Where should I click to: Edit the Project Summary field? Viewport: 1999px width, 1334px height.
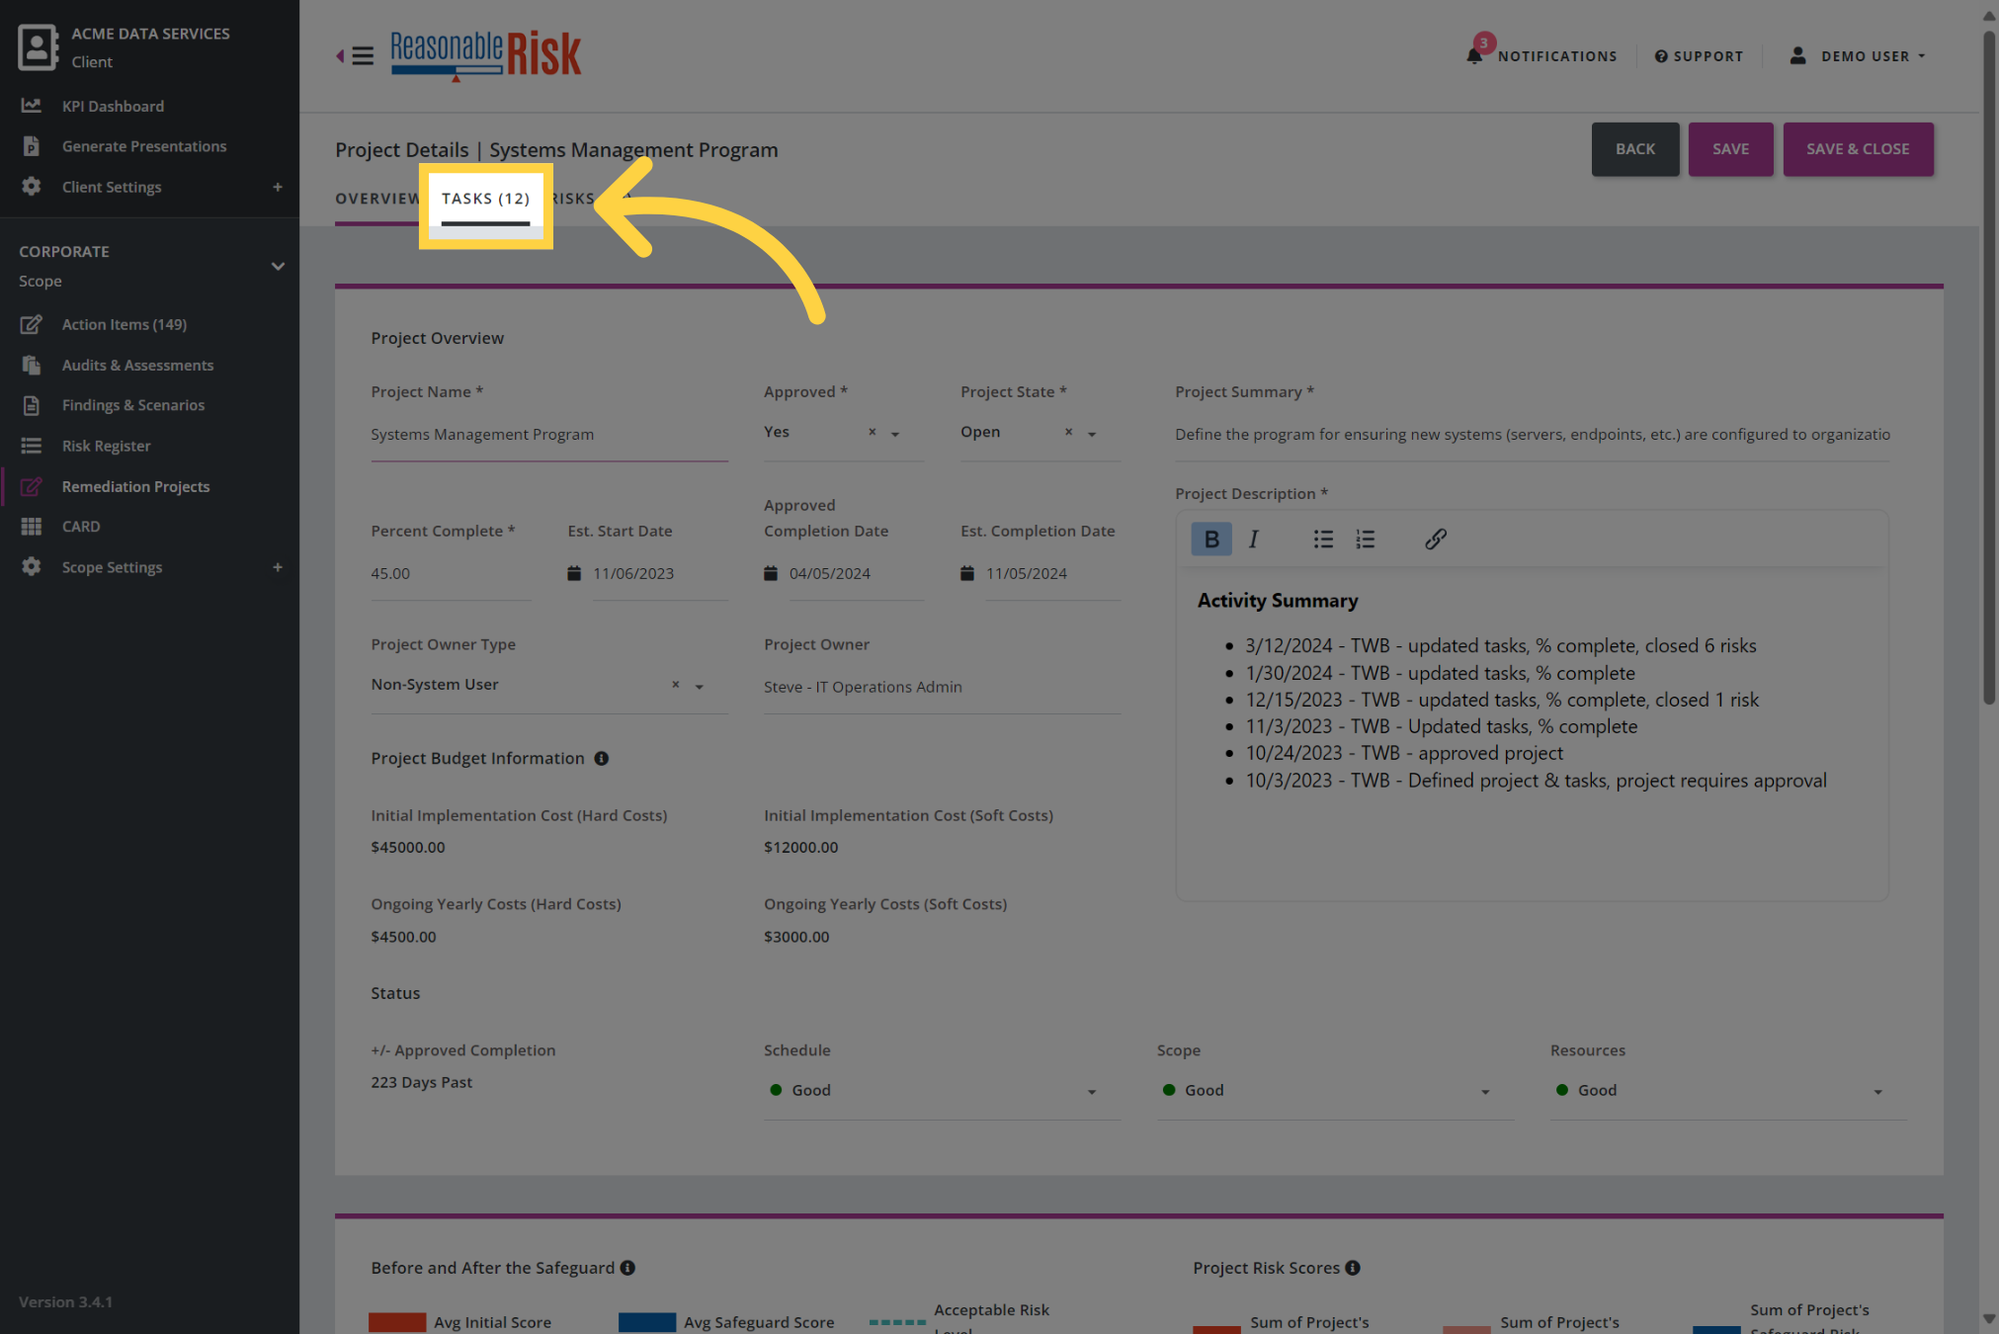coord(1532,435)
